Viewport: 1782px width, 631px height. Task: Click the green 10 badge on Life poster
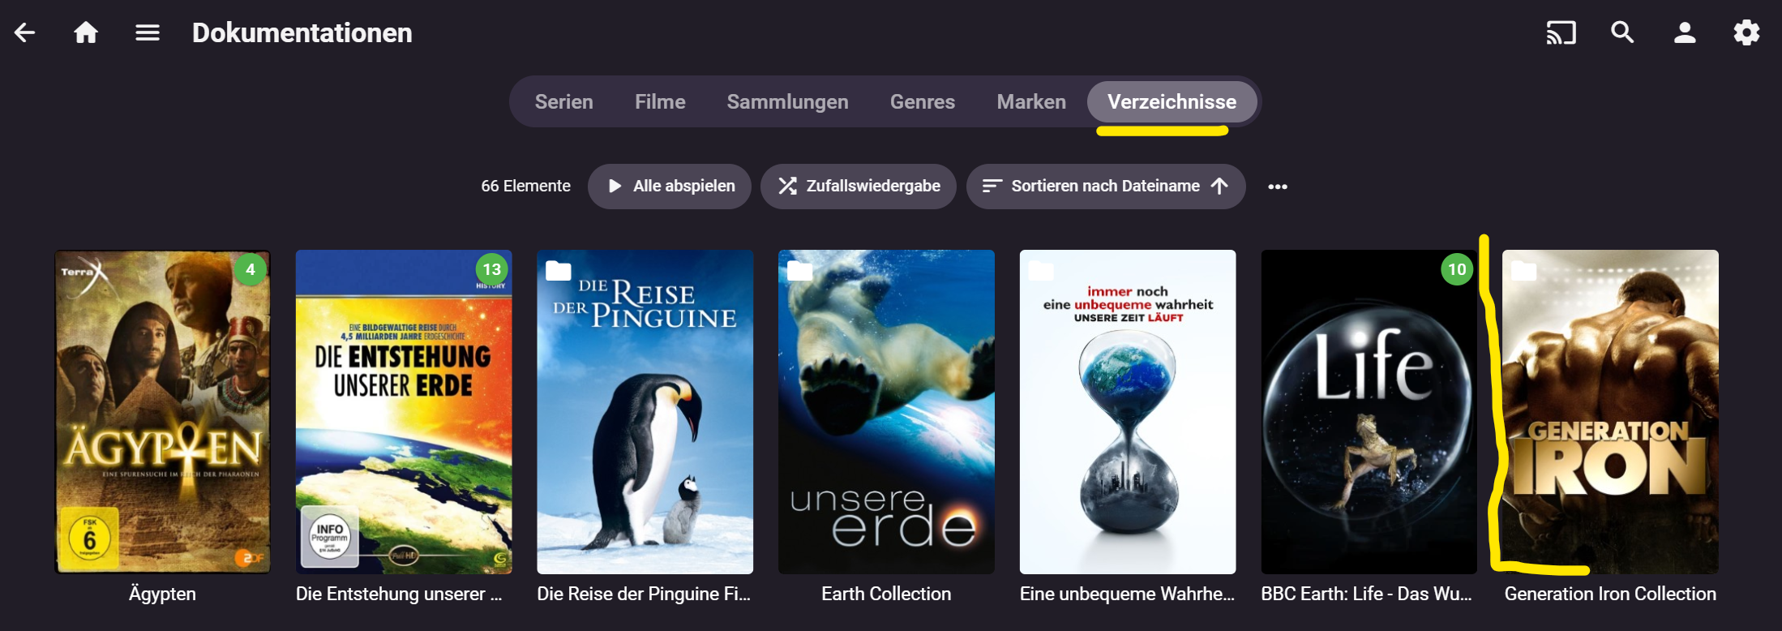click(x=1457, y=269)
